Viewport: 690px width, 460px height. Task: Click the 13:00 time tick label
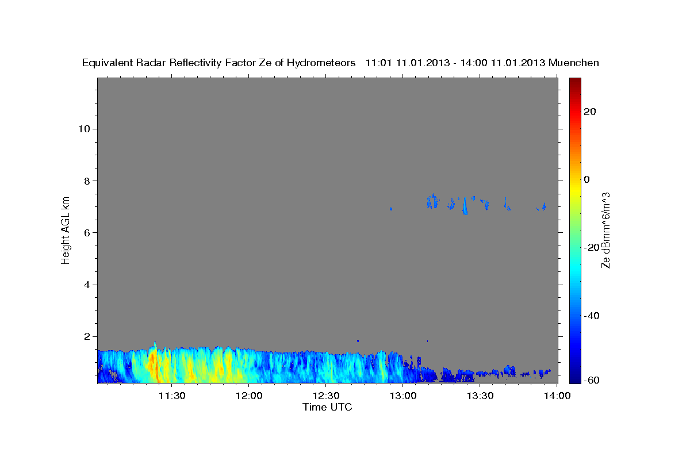pos(403,396)
